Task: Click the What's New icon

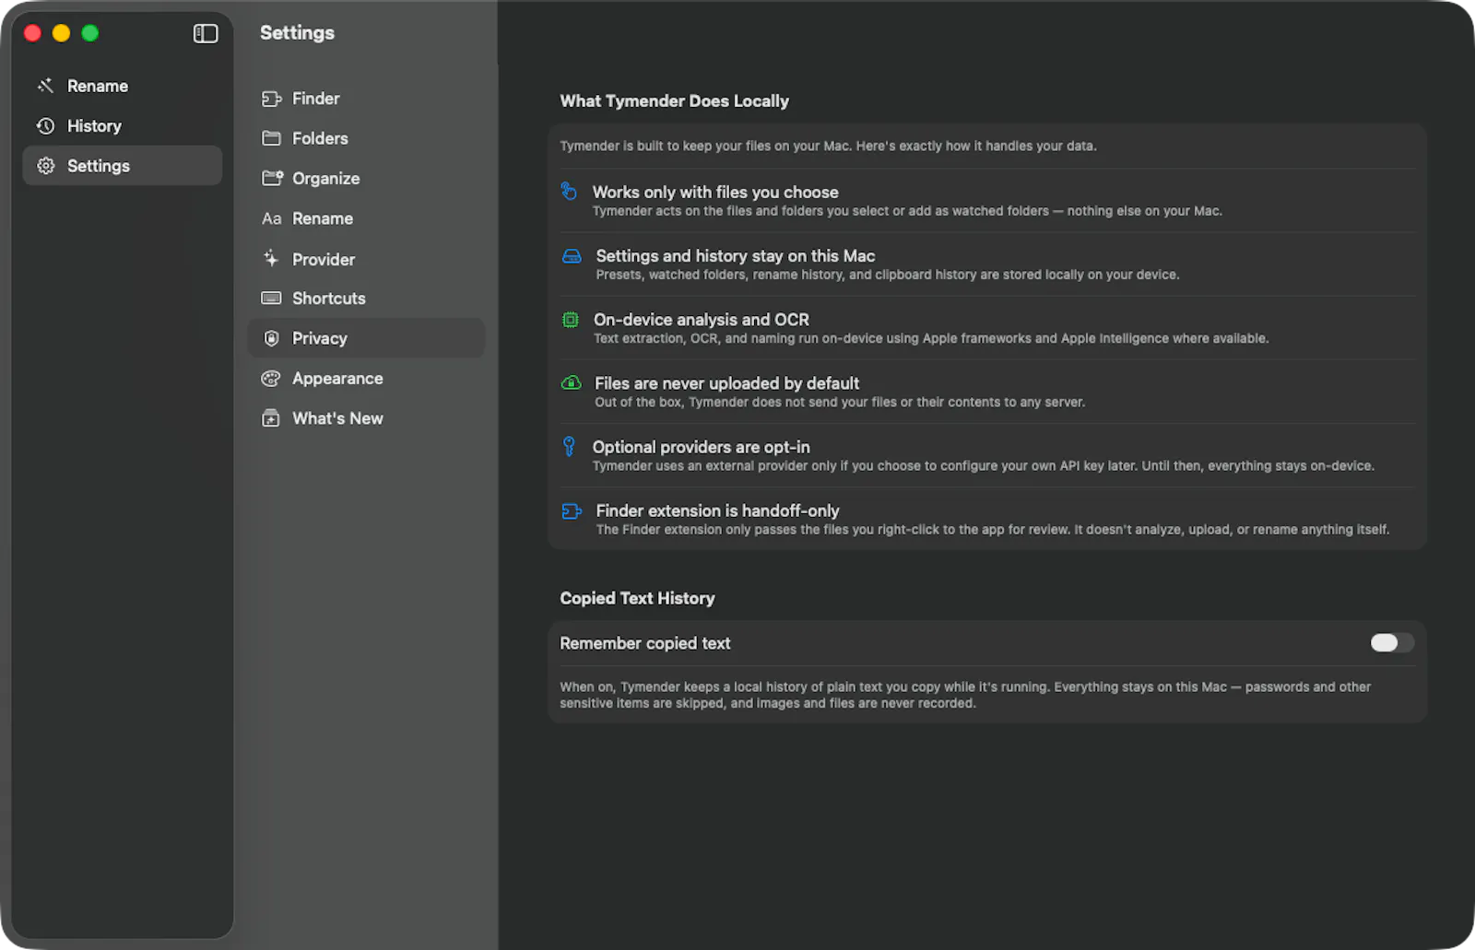Action: point(271,418)
